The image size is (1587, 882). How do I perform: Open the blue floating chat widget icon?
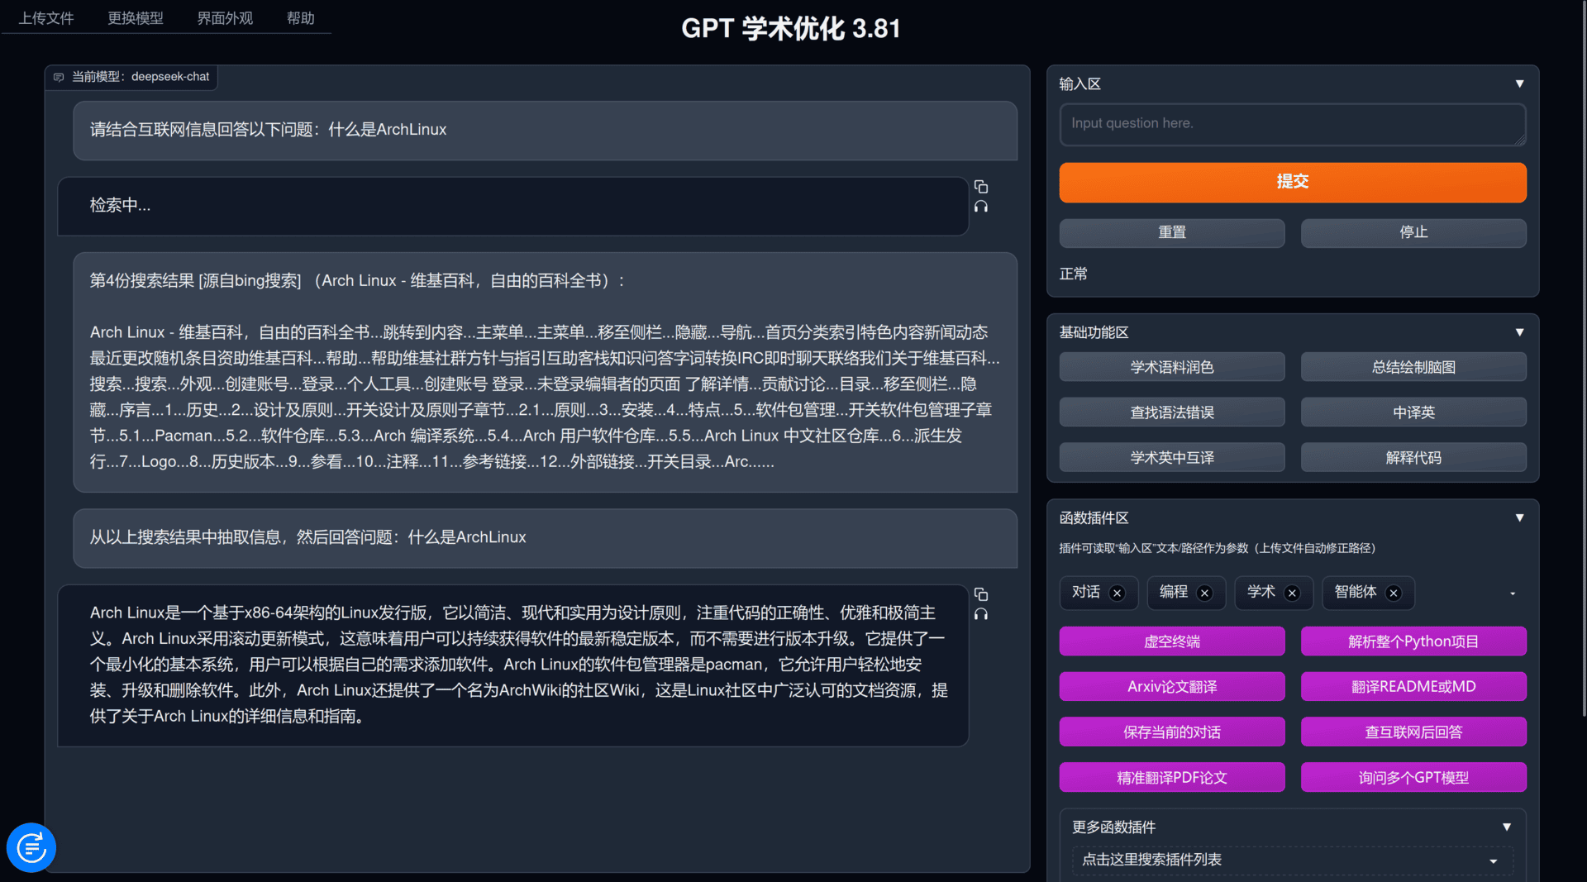tap(31, 847)
